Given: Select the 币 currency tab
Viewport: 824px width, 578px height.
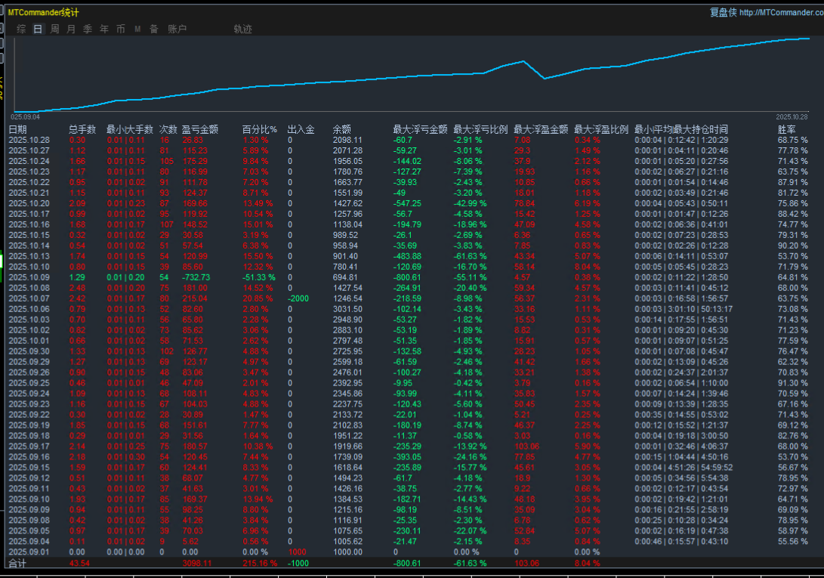Looking at the screenshot, I should (x=121, y=29).
